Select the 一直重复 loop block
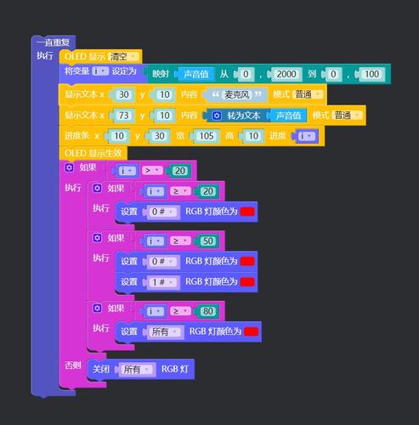The width and height of the screenshot is (419, 425). 53,42
